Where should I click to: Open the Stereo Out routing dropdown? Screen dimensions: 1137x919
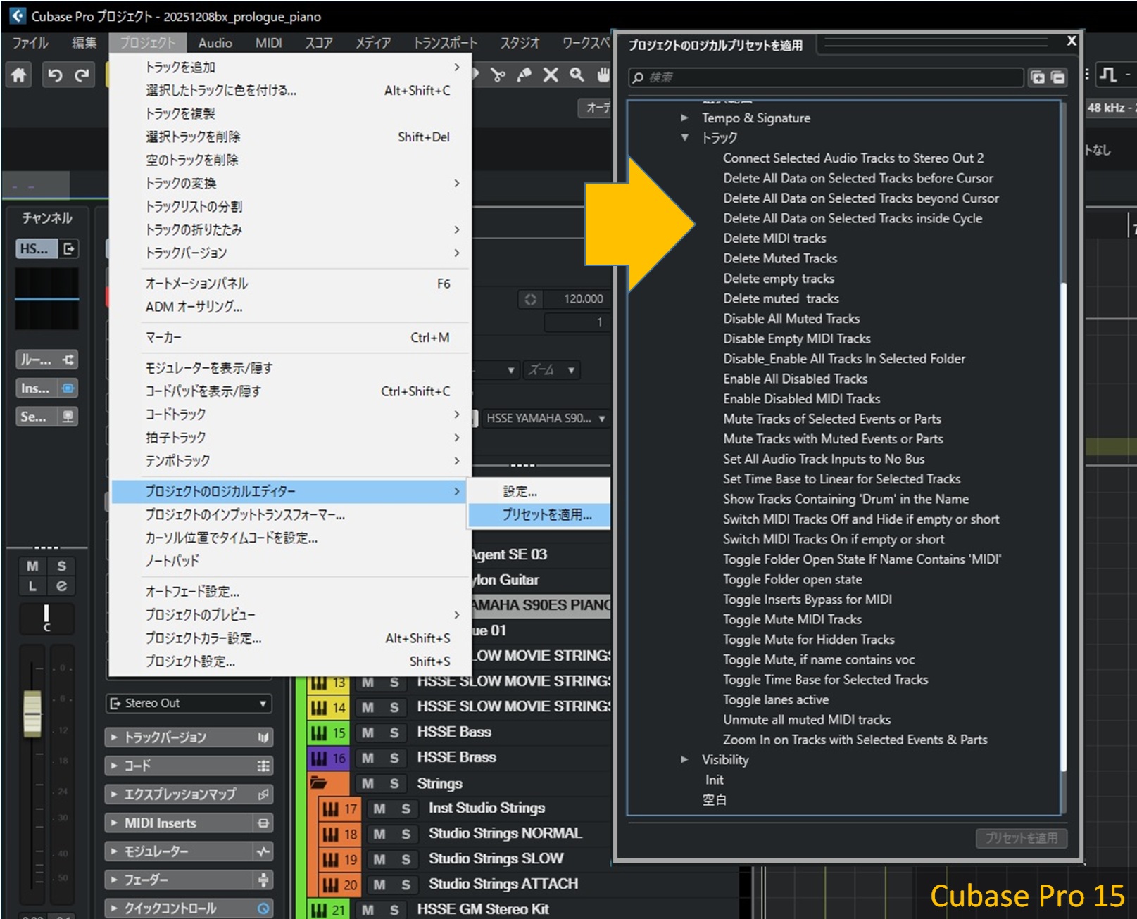tap(189, 703)
